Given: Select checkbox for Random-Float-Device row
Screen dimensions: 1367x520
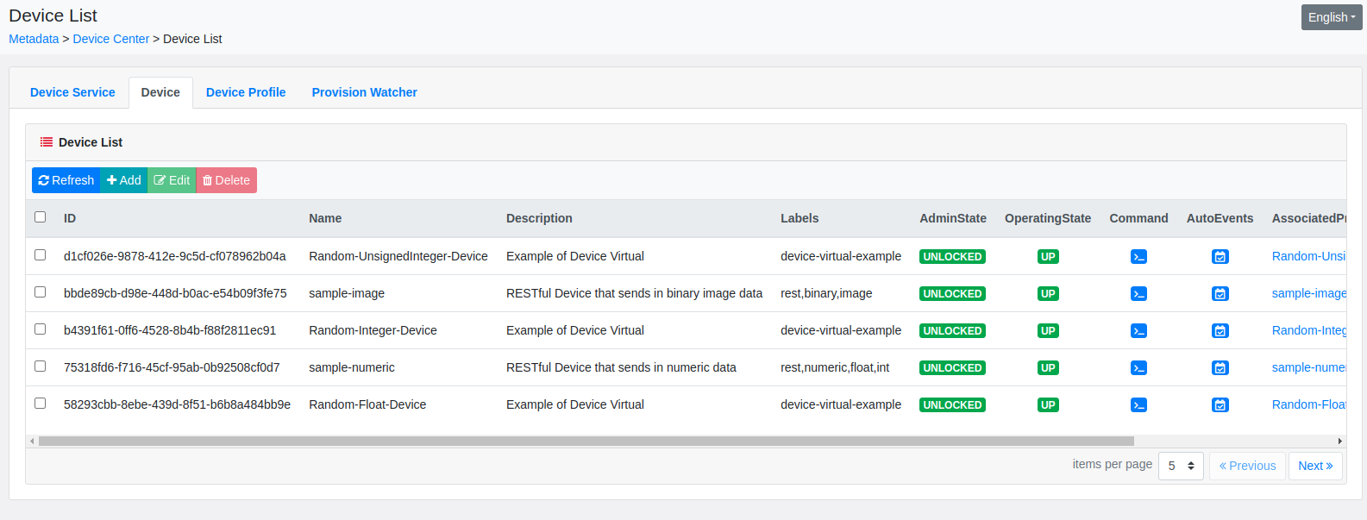Looking at the screenshot, I should [x=40, y=404].
